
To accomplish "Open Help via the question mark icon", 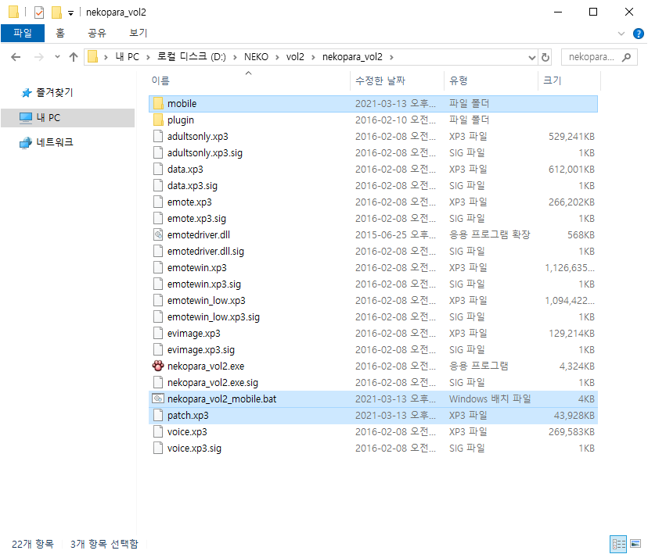I will [638, 34].
